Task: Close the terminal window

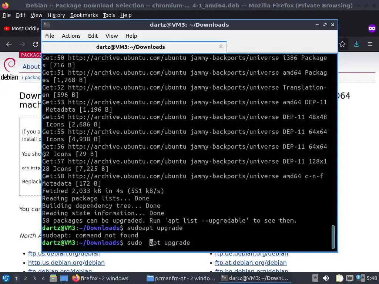Action: click(333, 25)
